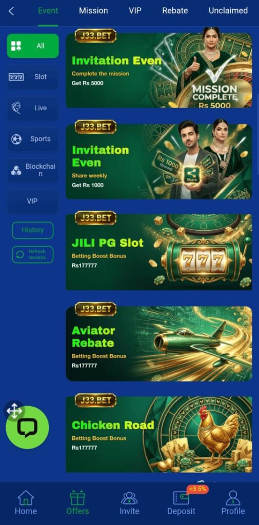Open the live chat bubble icon
This screenshot has width=259, height=525.
click(28, 428)
